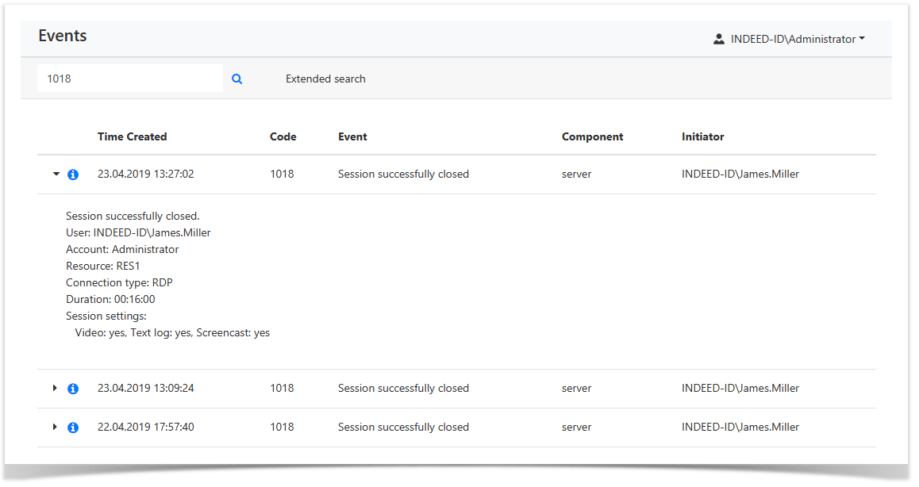The width and height of the screenshot is (919, 487).
Task: Collapse the expanded 13:27:02 event details
Action: pos(56,174)
